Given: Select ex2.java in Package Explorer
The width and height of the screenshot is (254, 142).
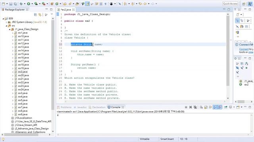Looking at the screenshot, I should tap(23, 72).
